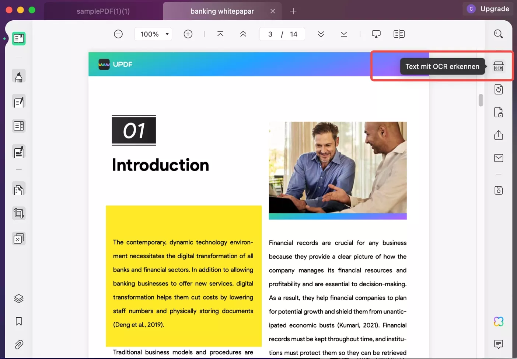The height and width of the screenshot is (359, 517).
Task: Save the PDF with the floppy disk icon
Action: click(x=499, y=190)
